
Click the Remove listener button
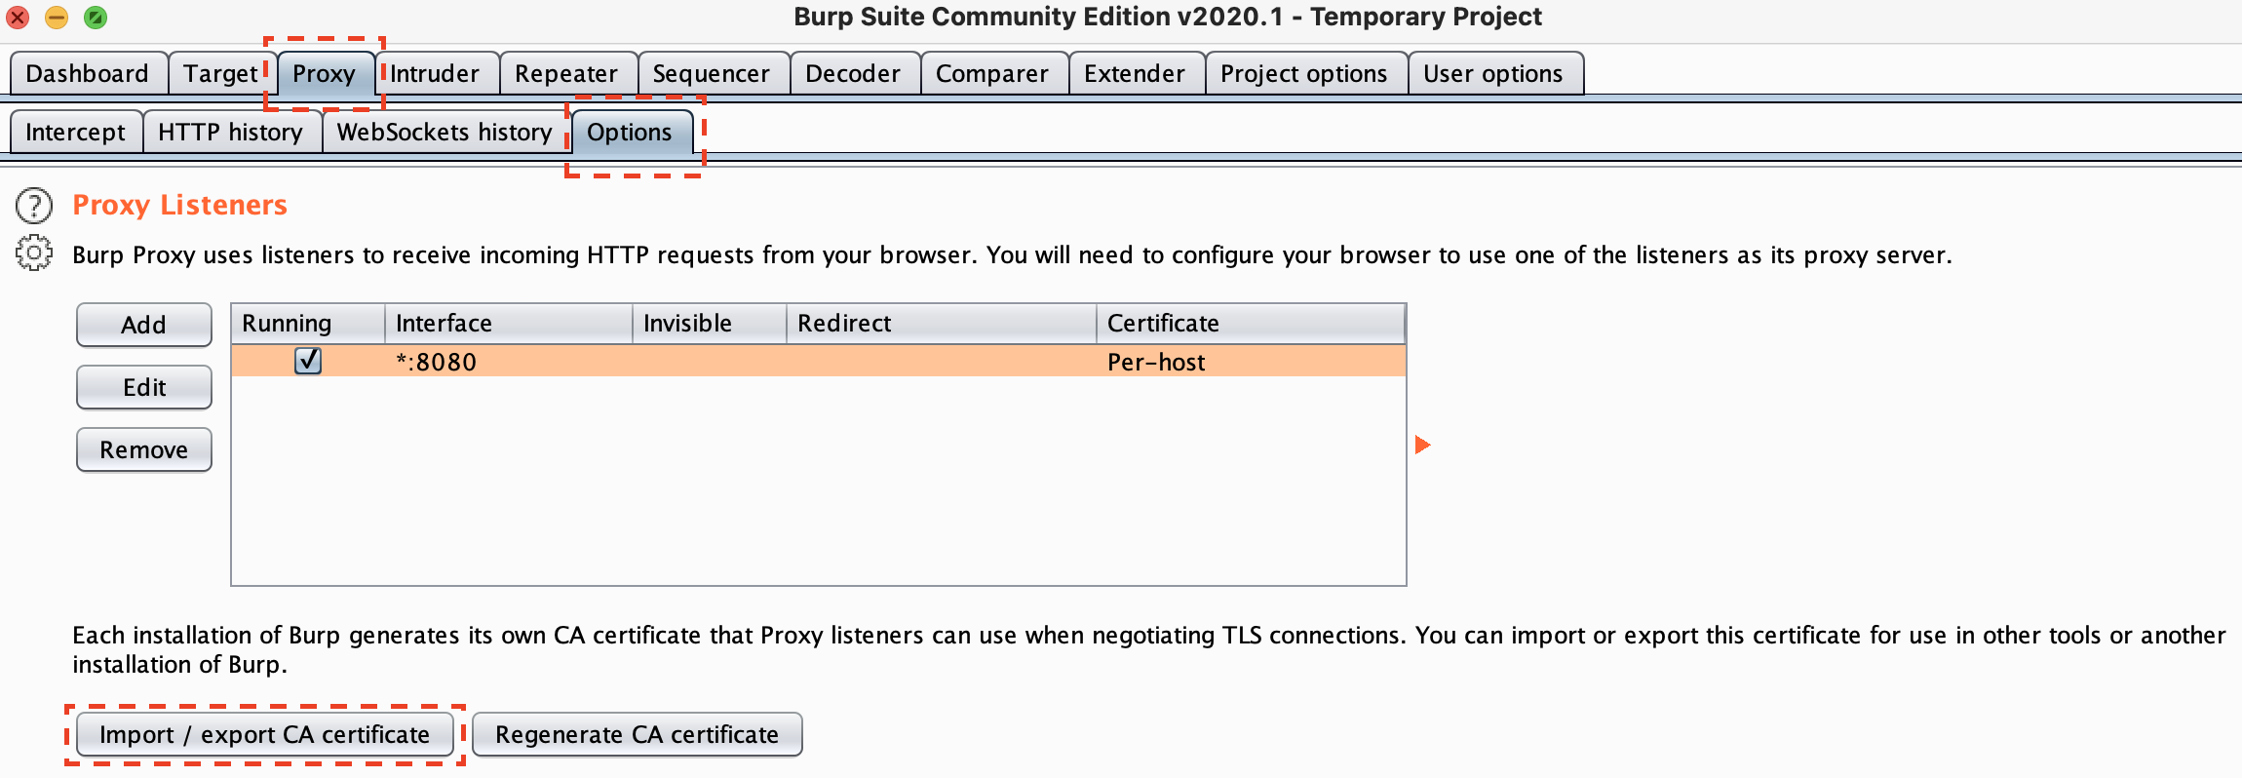(144, 449)
